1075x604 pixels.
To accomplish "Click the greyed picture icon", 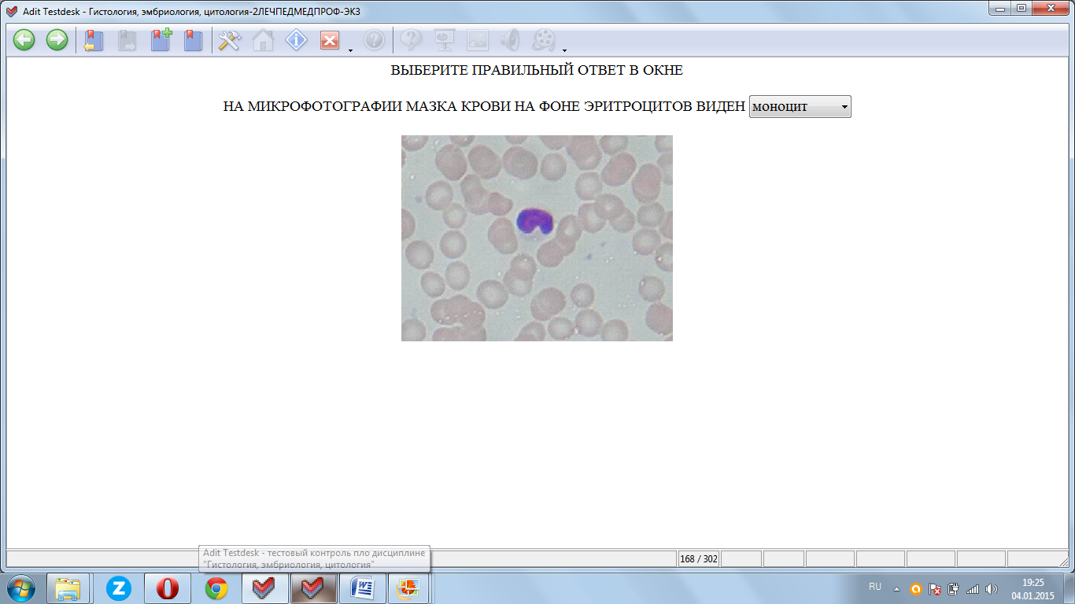I will [478, 40].
